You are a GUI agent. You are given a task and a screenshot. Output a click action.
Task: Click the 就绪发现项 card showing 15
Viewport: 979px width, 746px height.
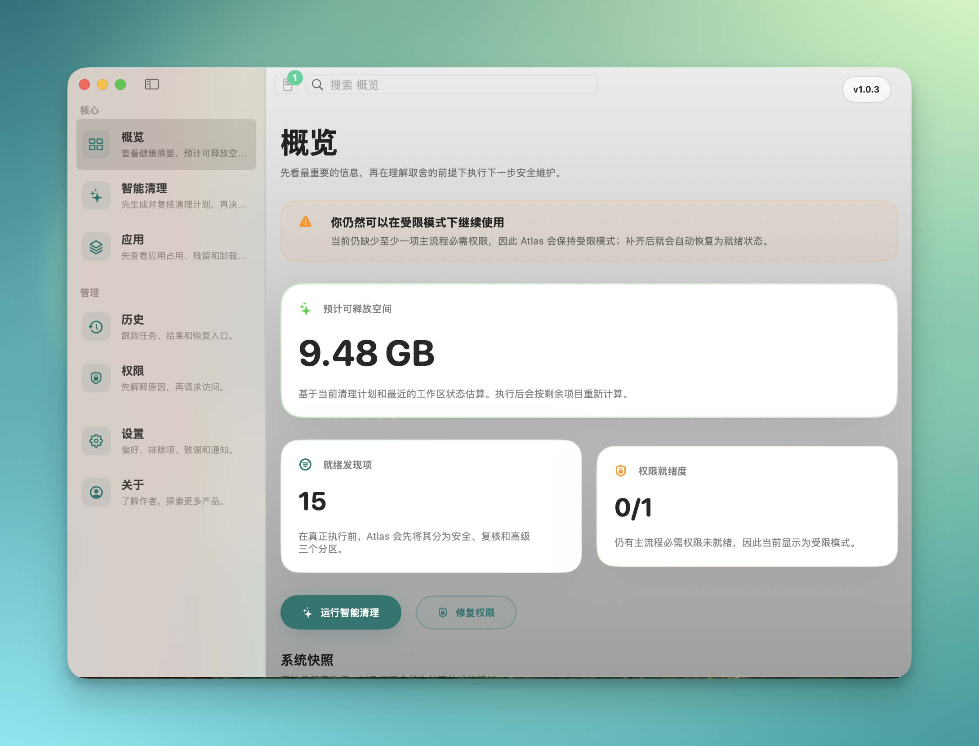pos(431,506)
